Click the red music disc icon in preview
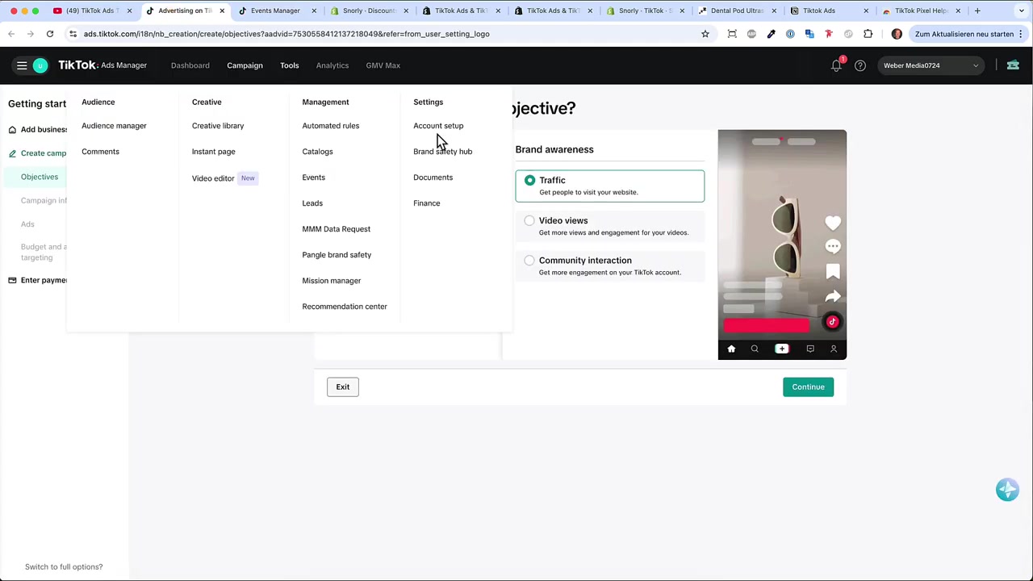 [x=832, y=322]
